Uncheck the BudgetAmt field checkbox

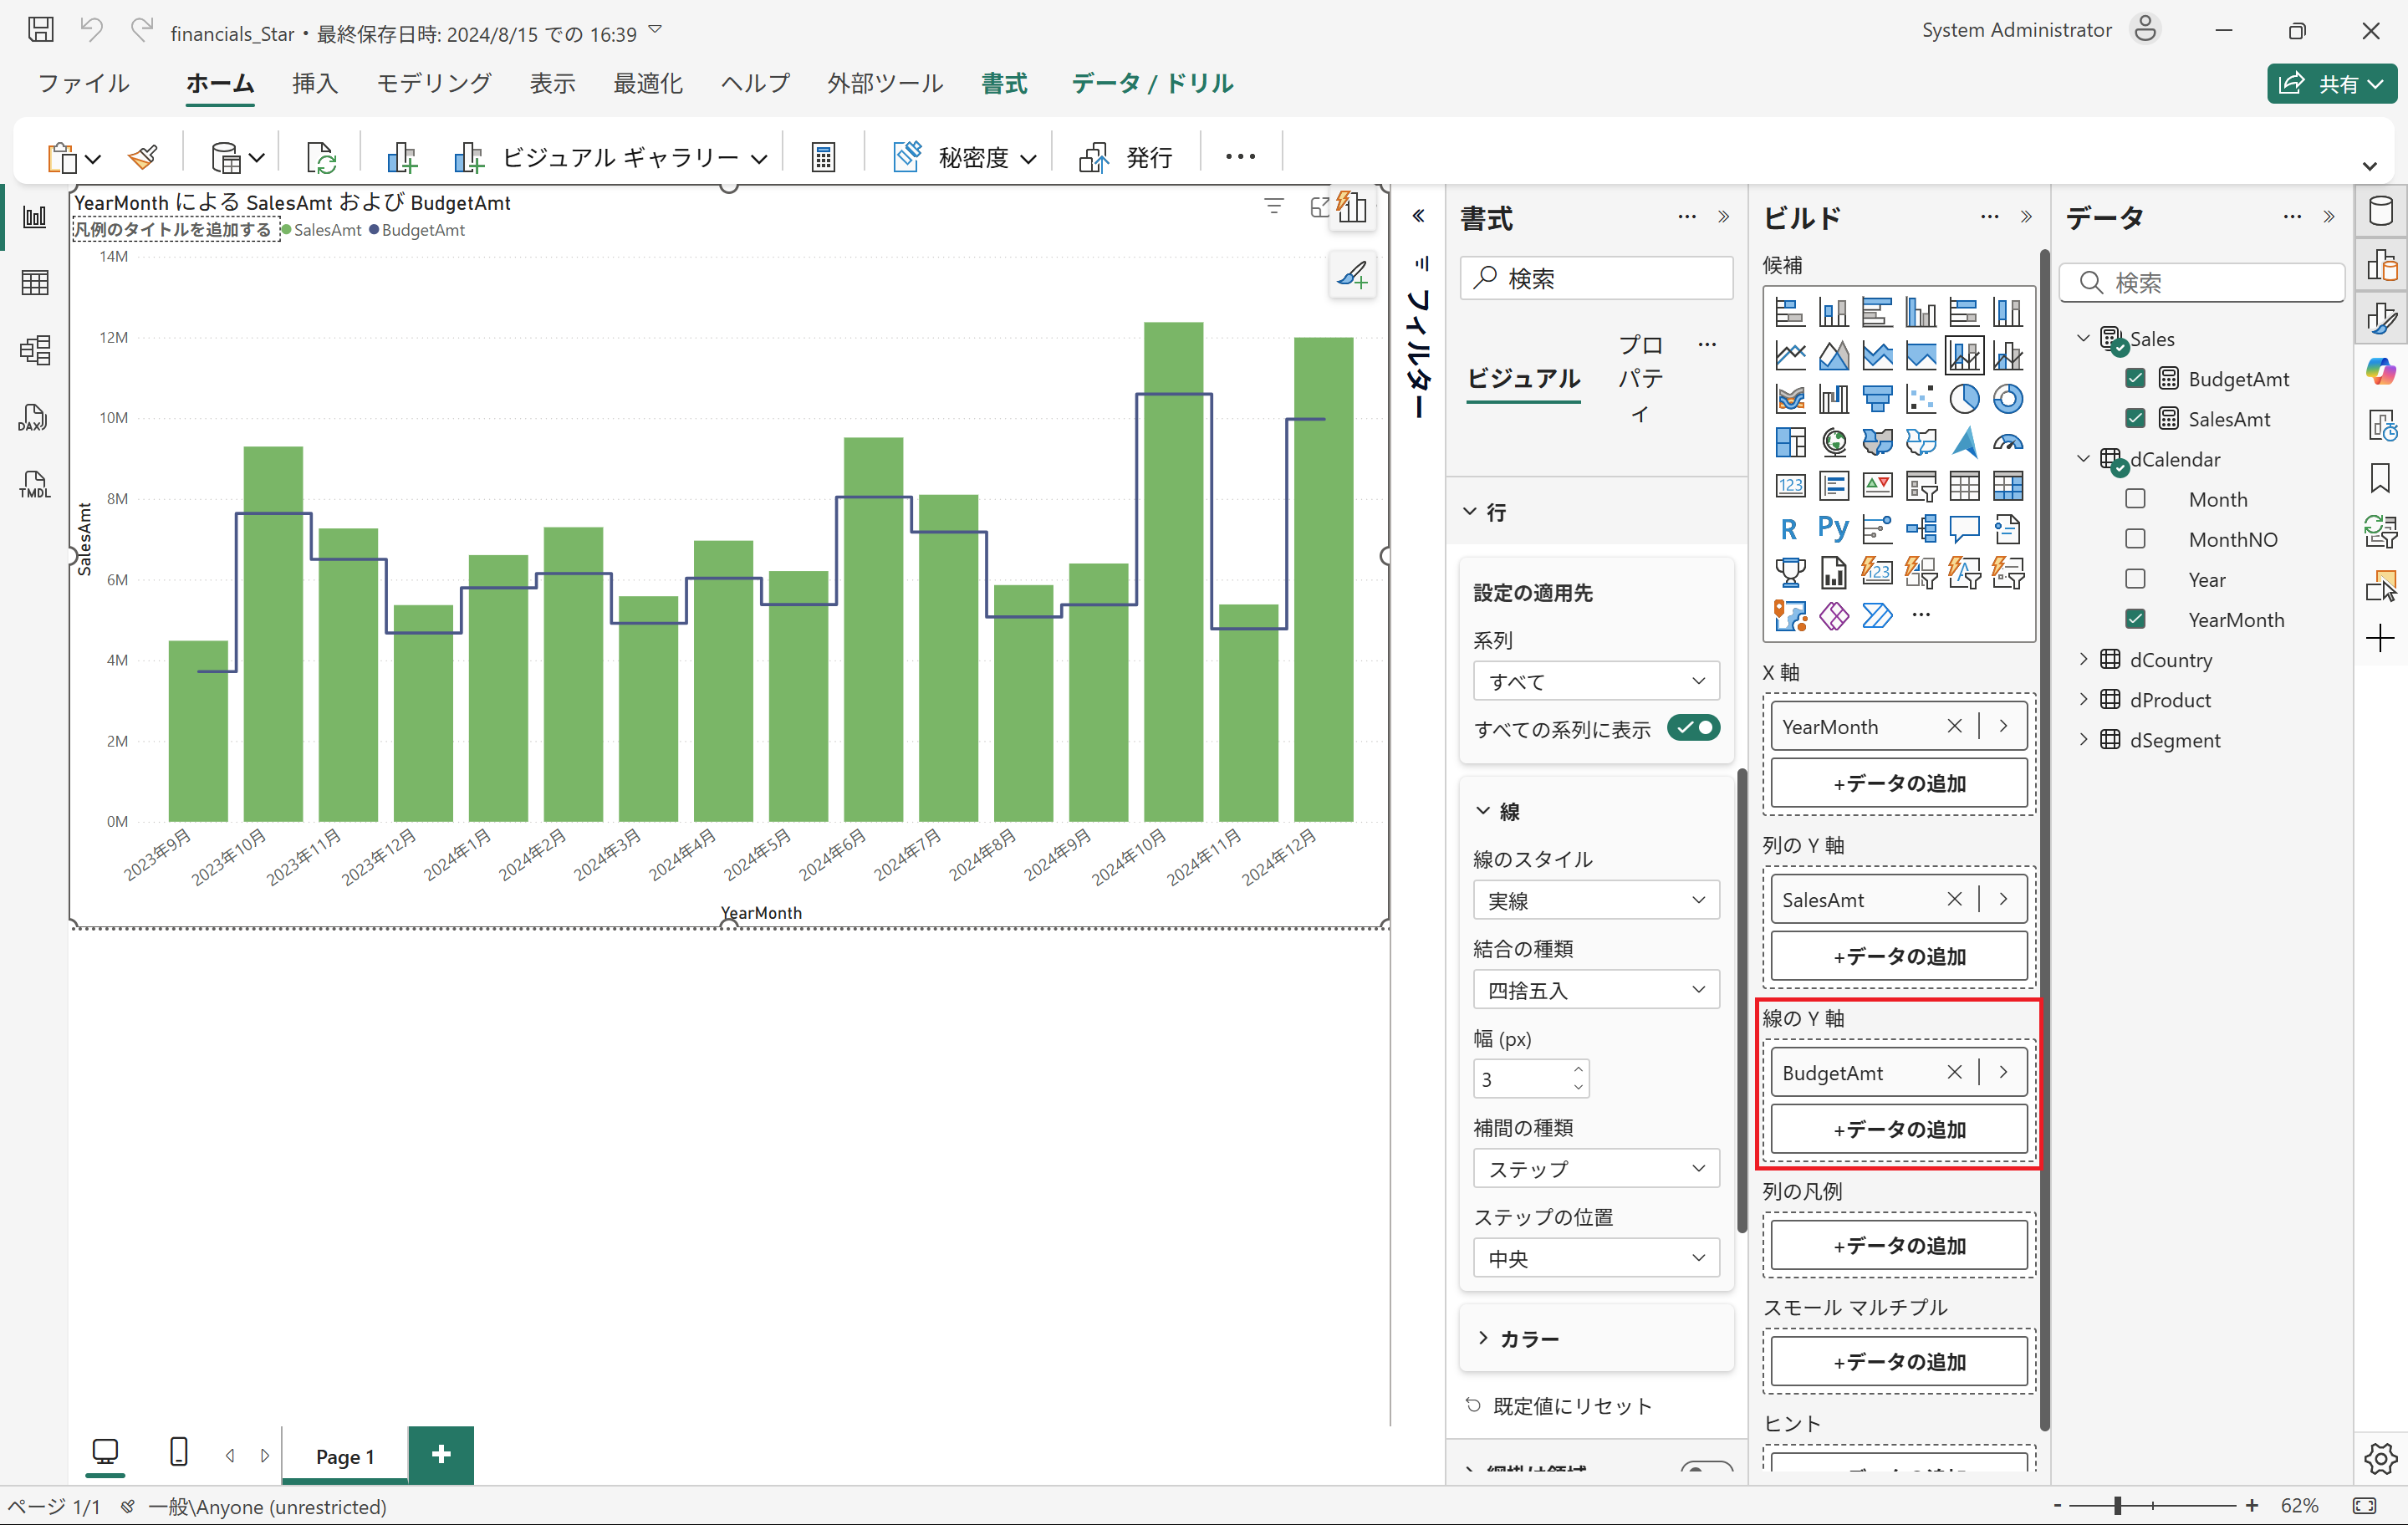2135,379
